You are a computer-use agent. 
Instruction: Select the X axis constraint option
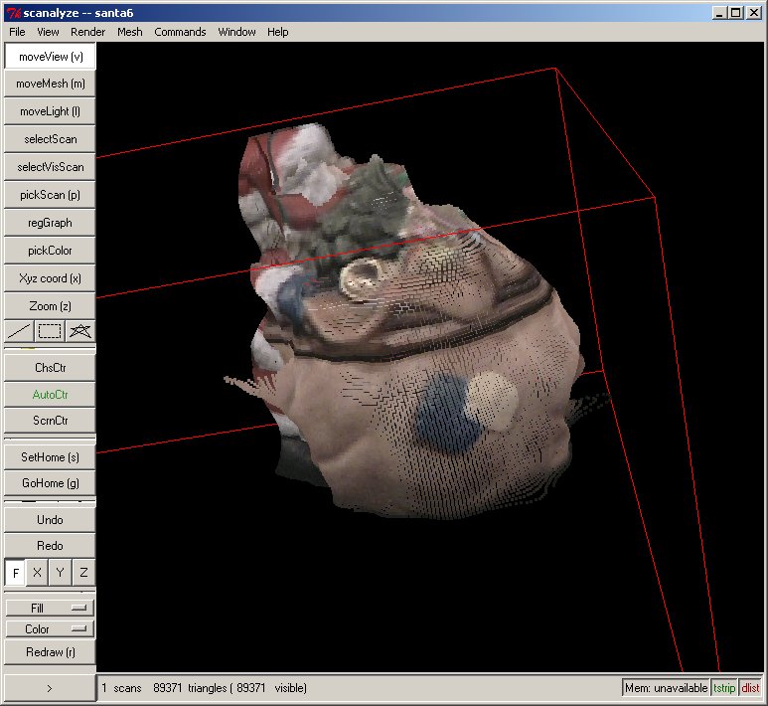pos(38,573)
